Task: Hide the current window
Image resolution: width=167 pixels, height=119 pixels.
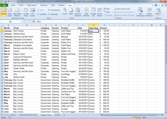Action: (x=107, y=12)
